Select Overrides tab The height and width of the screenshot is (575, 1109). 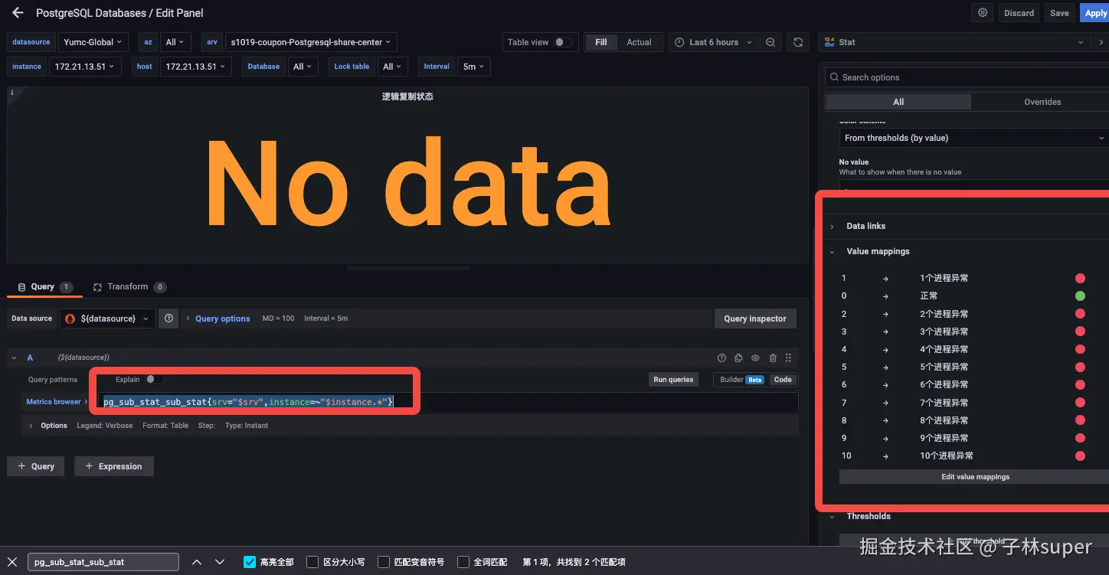(x=1042, y=102)
